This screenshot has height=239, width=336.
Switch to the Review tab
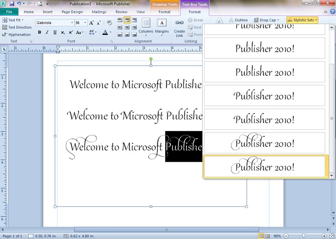[x=121, y=12]
